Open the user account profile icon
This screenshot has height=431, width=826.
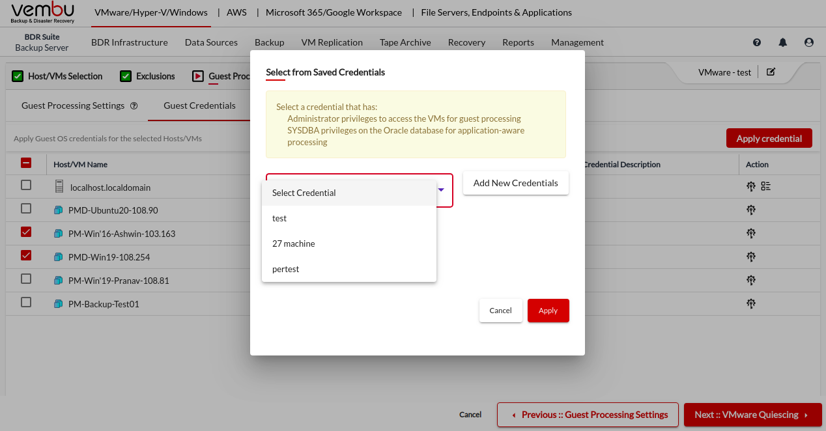pos(809,42)
